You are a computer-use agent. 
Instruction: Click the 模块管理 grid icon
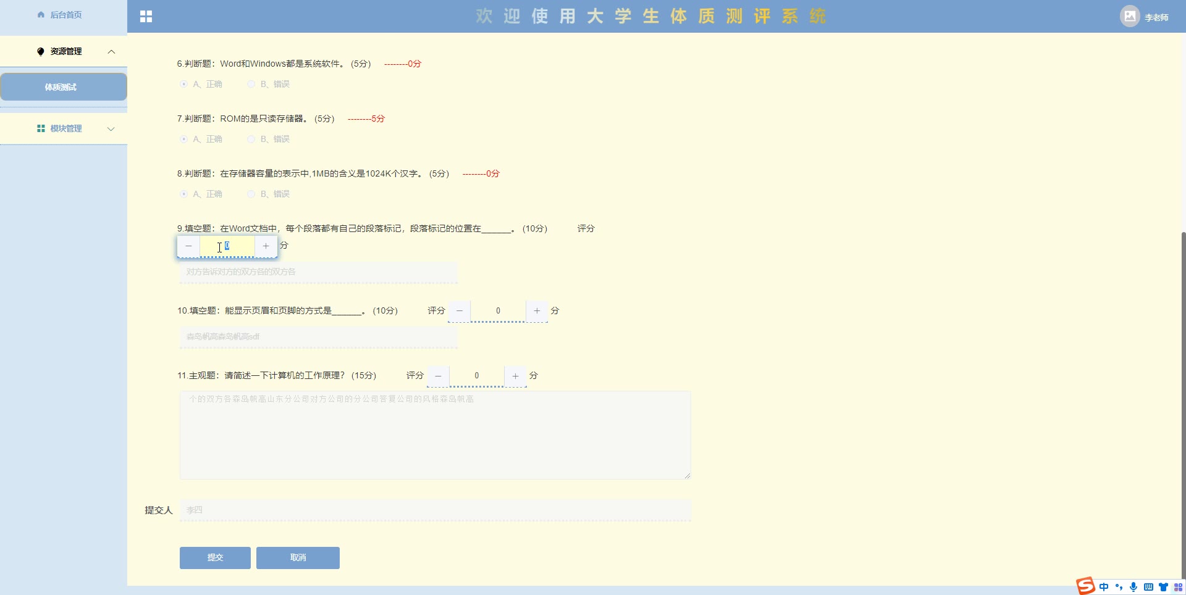coord(41,128)
